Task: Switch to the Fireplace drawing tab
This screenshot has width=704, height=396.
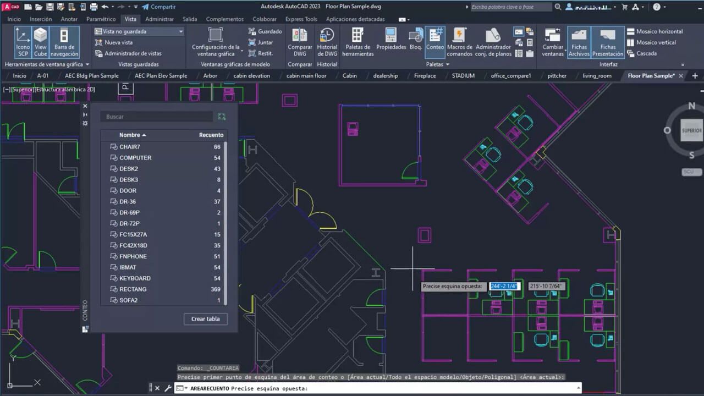Action: (425, 75)
